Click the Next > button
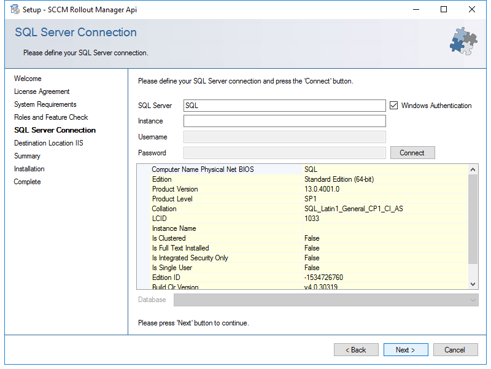Image resolution: width=491 pixels, height=369 pixels. tap(406, 350)
